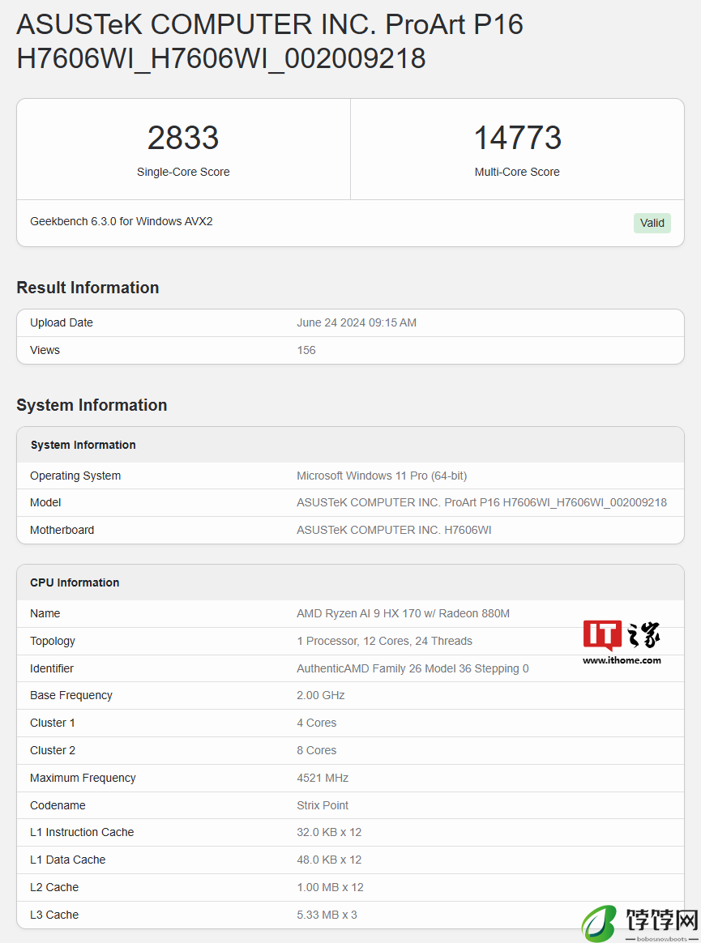This screenshot has width=701, height=943.
Task: Click the Valid status badge
Action: pyautogui.click(x=652, y=223)
